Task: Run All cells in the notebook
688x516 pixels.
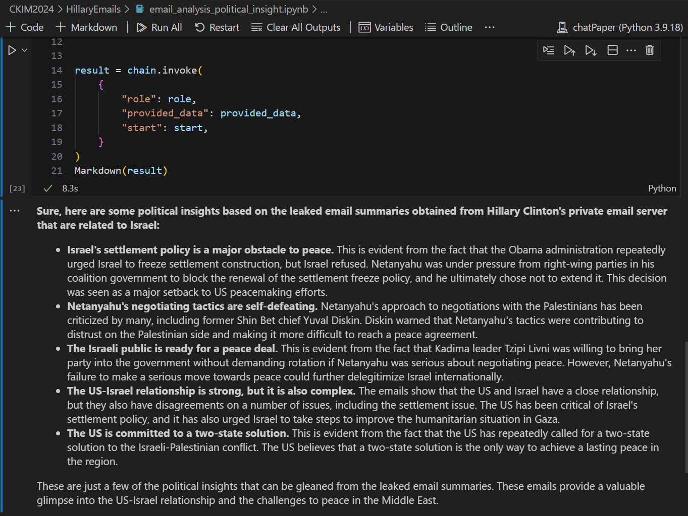Action: tap(159, 27)
